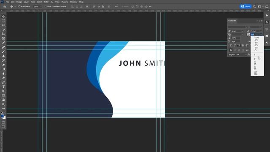Select the Healing Brush tool
The height and width of the screenshot is (152, 270).
tap(3, 47)
